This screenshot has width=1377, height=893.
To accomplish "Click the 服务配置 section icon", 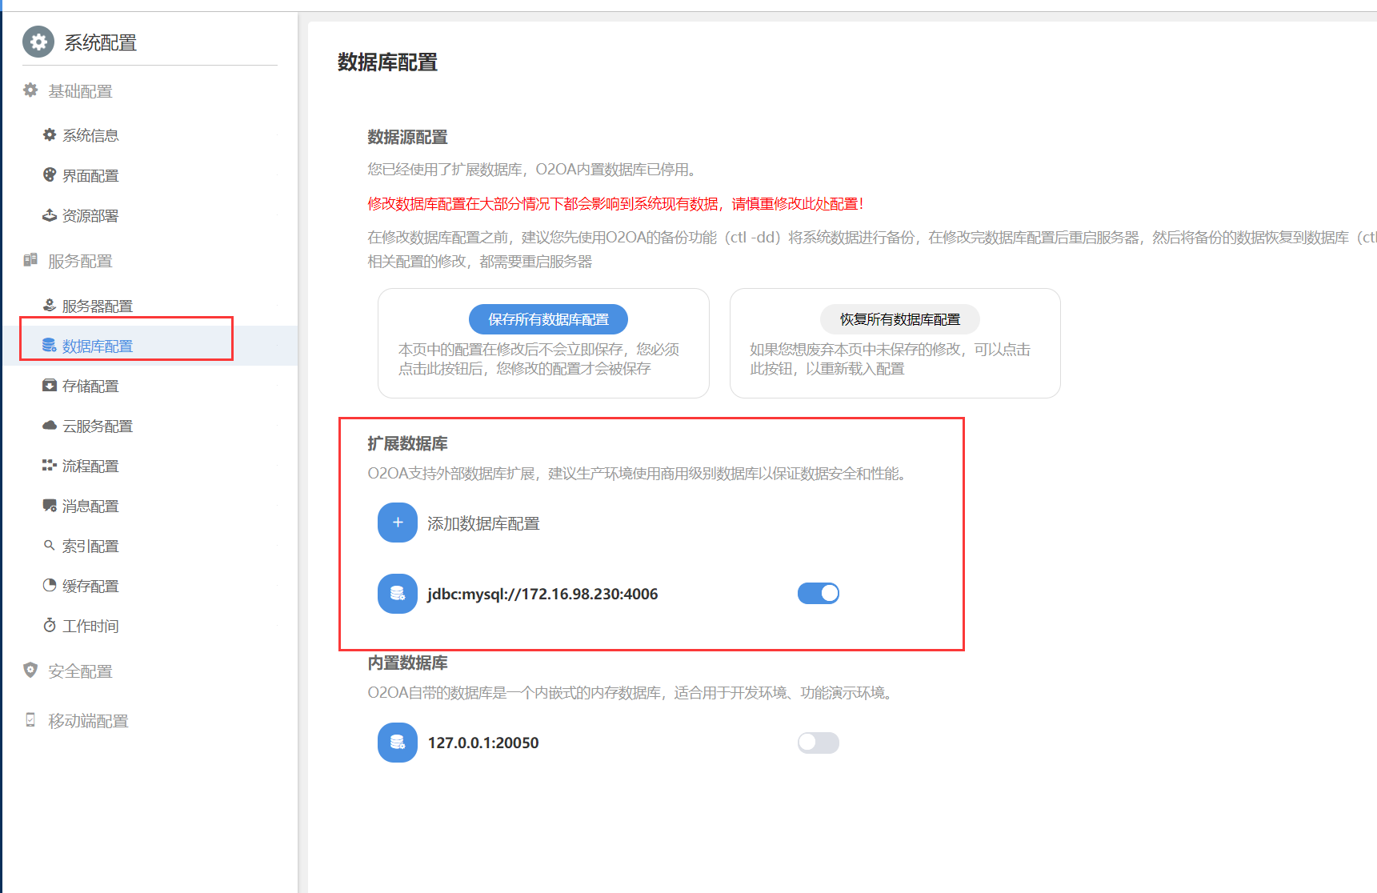I will coord(30,260).
